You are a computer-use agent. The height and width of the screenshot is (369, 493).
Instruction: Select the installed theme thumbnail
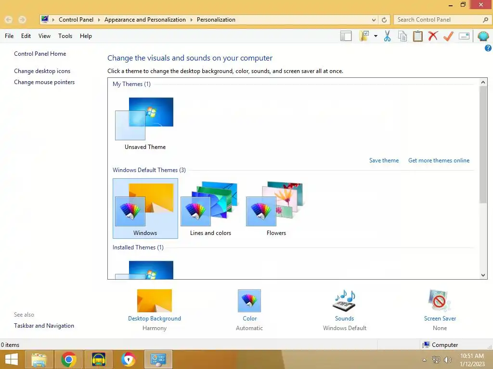pyautogui.click(x=144, y=270)
